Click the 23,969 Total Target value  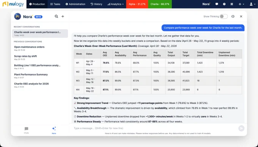(186, 90)
